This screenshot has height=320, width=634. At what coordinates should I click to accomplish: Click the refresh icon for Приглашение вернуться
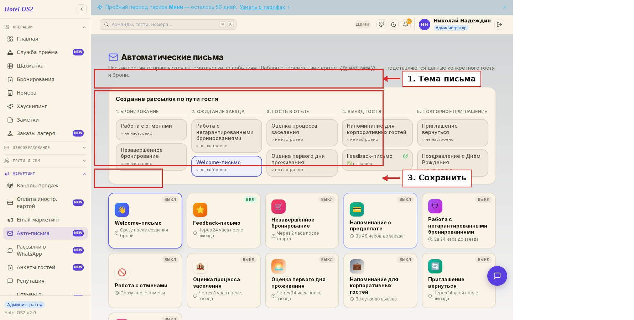pos(435,266)
